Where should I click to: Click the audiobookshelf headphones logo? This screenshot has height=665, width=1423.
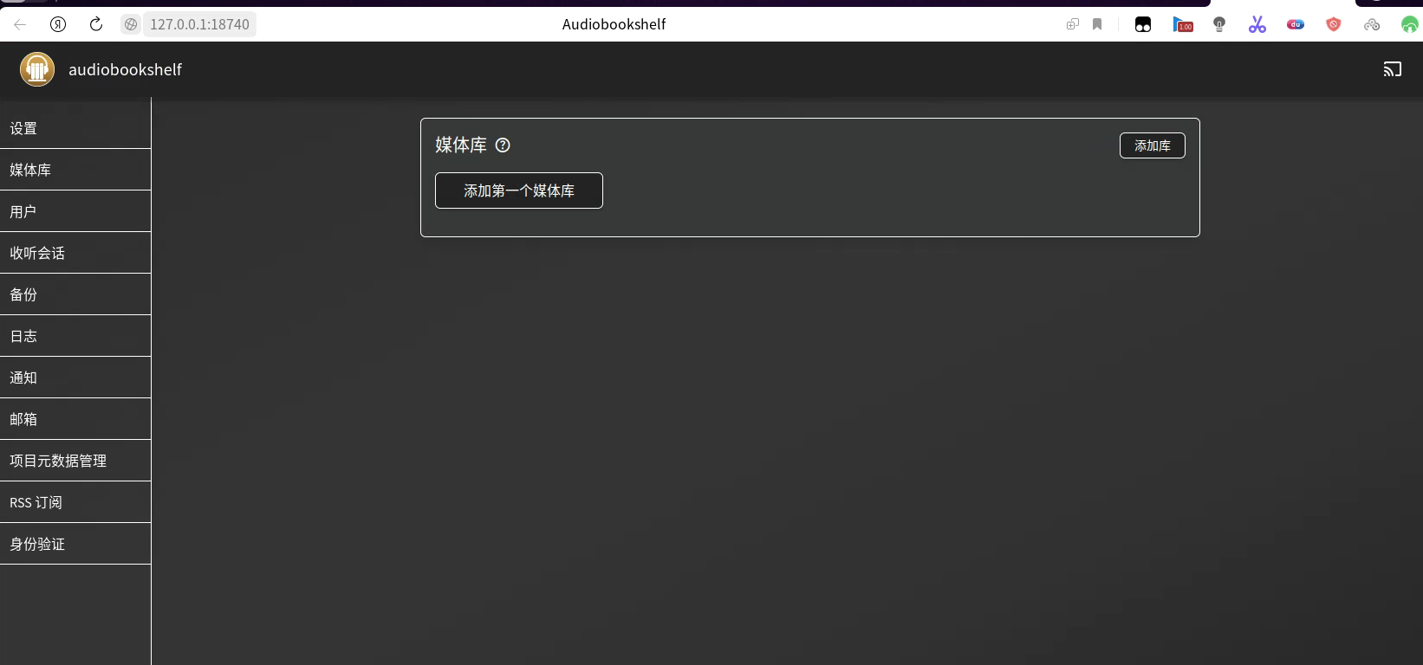tap(37, 69)
